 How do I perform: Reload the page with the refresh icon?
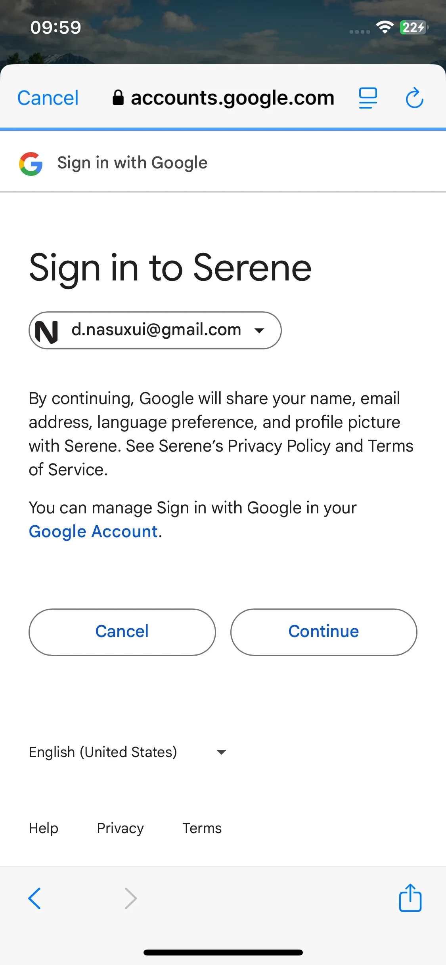click(x=414, y=97)
